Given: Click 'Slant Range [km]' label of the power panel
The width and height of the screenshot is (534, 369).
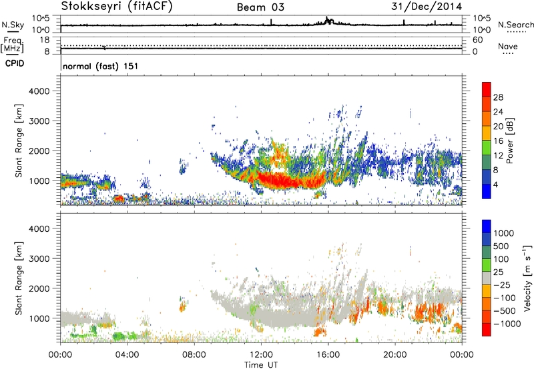Looking at the screenshot, I should [19, 141].
